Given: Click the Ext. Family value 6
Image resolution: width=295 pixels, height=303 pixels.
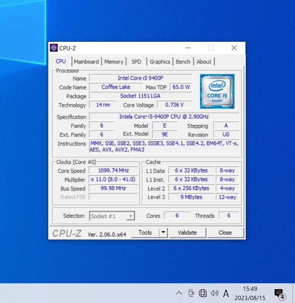Looking at the screenshot, I should pos(102,135).
